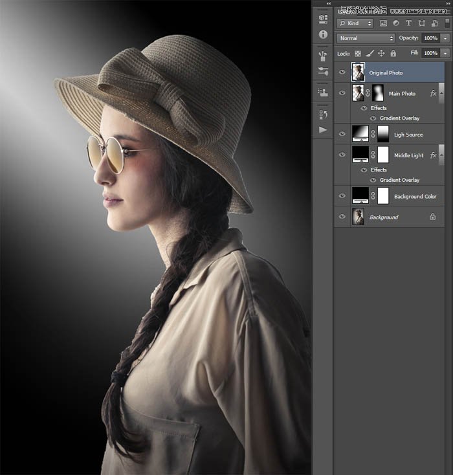
Task: Open the Normal blend mode dropdown
Action: [366, 38]
